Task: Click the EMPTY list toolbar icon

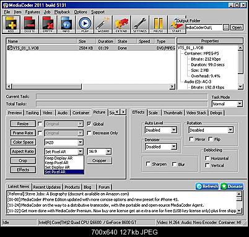Action: click(x=48, y=25)
